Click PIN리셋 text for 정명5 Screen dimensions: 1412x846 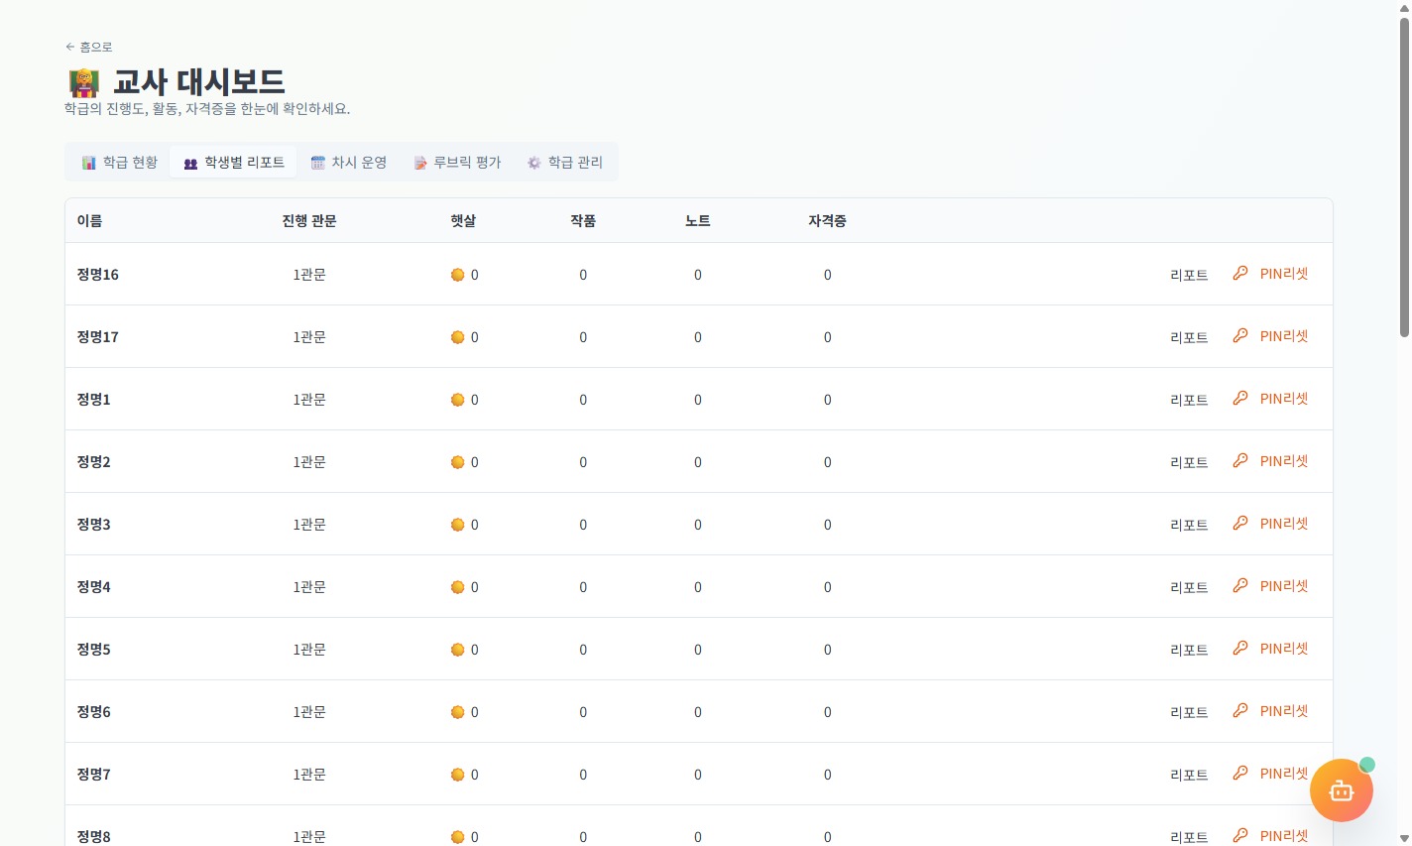click(x=1284, y=649)
